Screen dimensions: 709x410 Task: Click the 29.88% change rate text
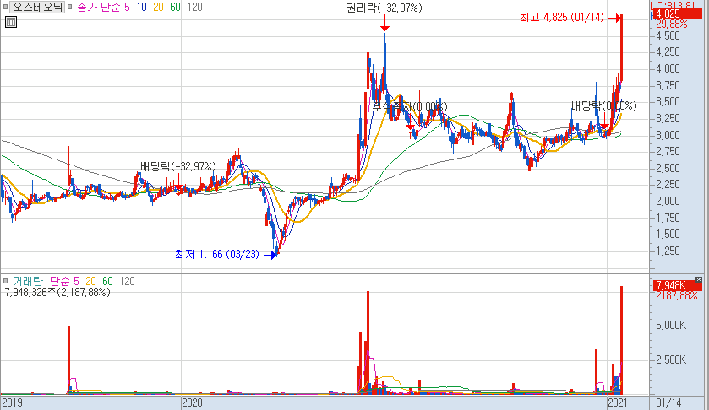click(671, 24)
